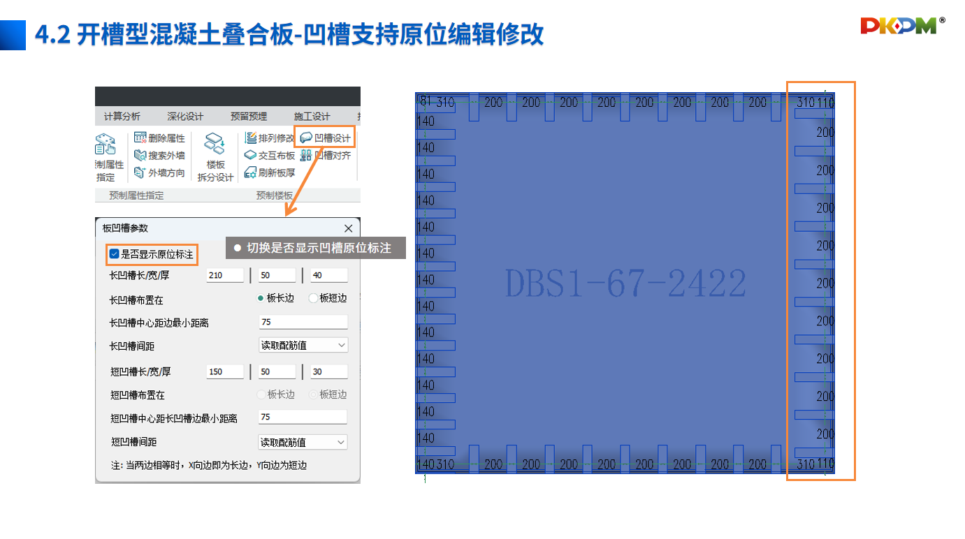Select 板短边 in the 短凹槽布置在 row
Screen dimensions: 965x539
pyautogui.click(x=328, y=394)
